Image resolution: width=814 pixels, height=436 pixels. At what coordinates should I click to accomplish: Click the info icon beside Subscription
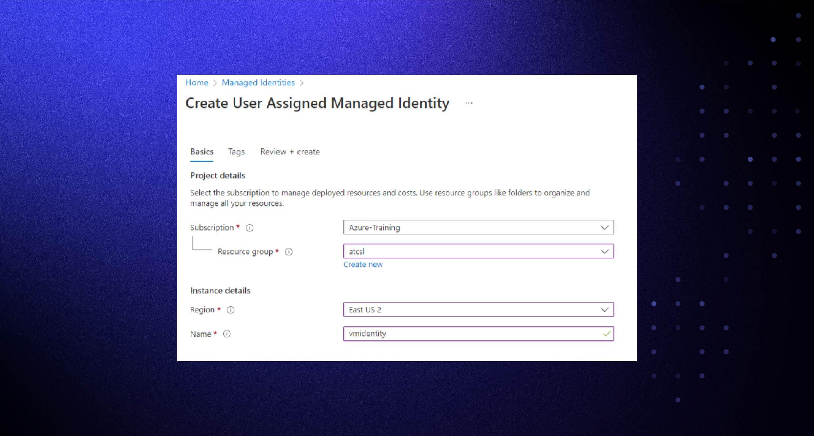(249, 228)
